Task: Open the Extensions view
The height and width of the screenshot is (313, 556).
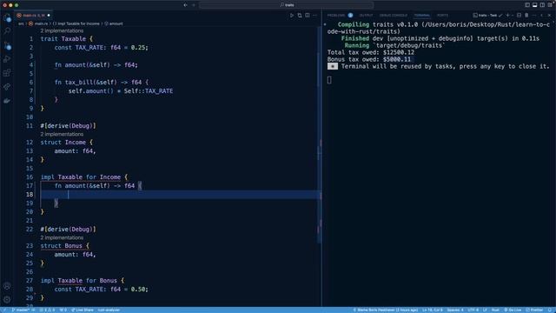Action: click(7, 73)
